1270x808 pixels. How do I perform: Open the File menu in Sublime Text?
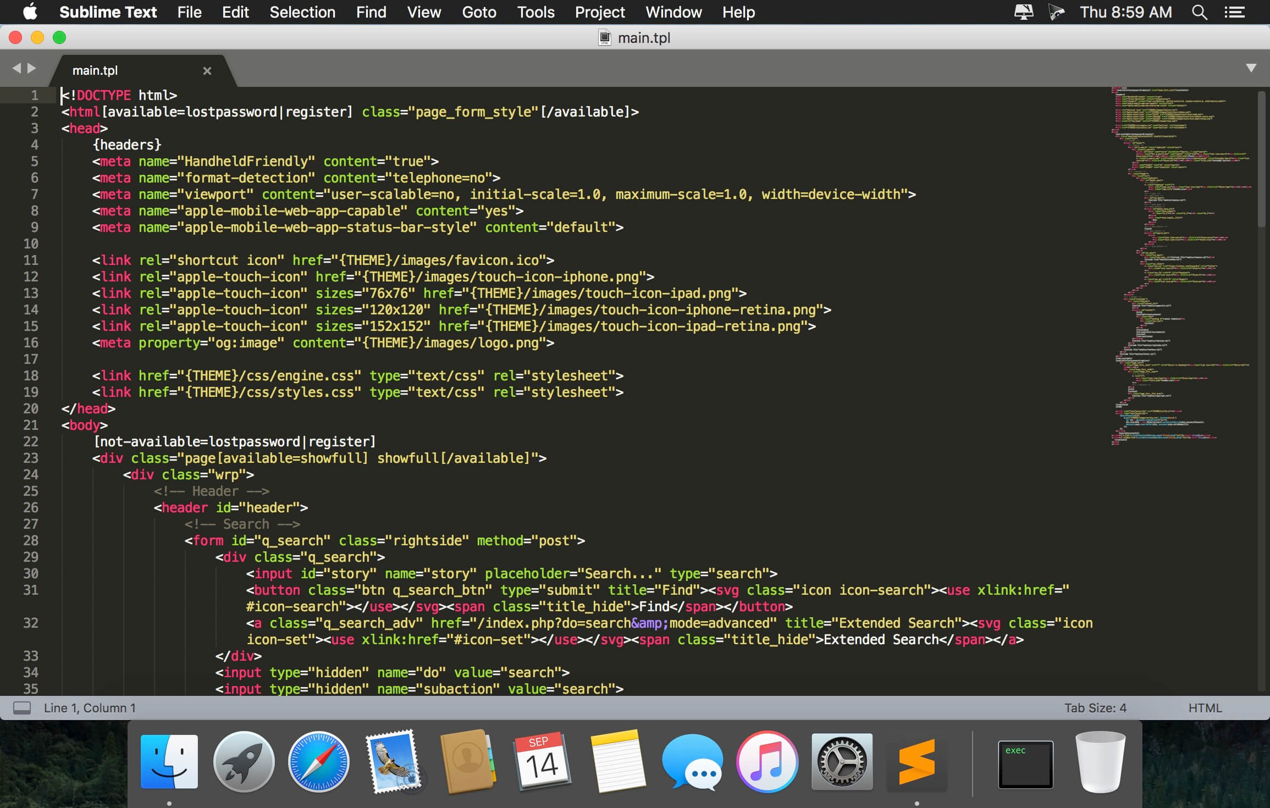188,12
